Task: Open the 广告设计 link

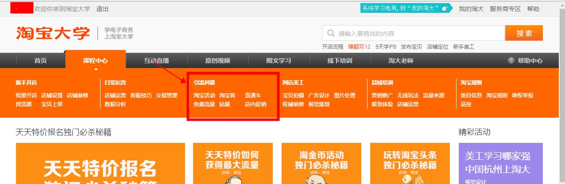Action: [319, 95]
